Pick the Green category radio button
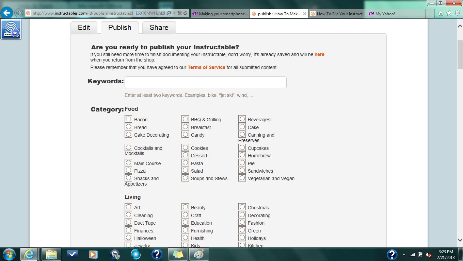 pyautogui.click(x=242, y=230)
